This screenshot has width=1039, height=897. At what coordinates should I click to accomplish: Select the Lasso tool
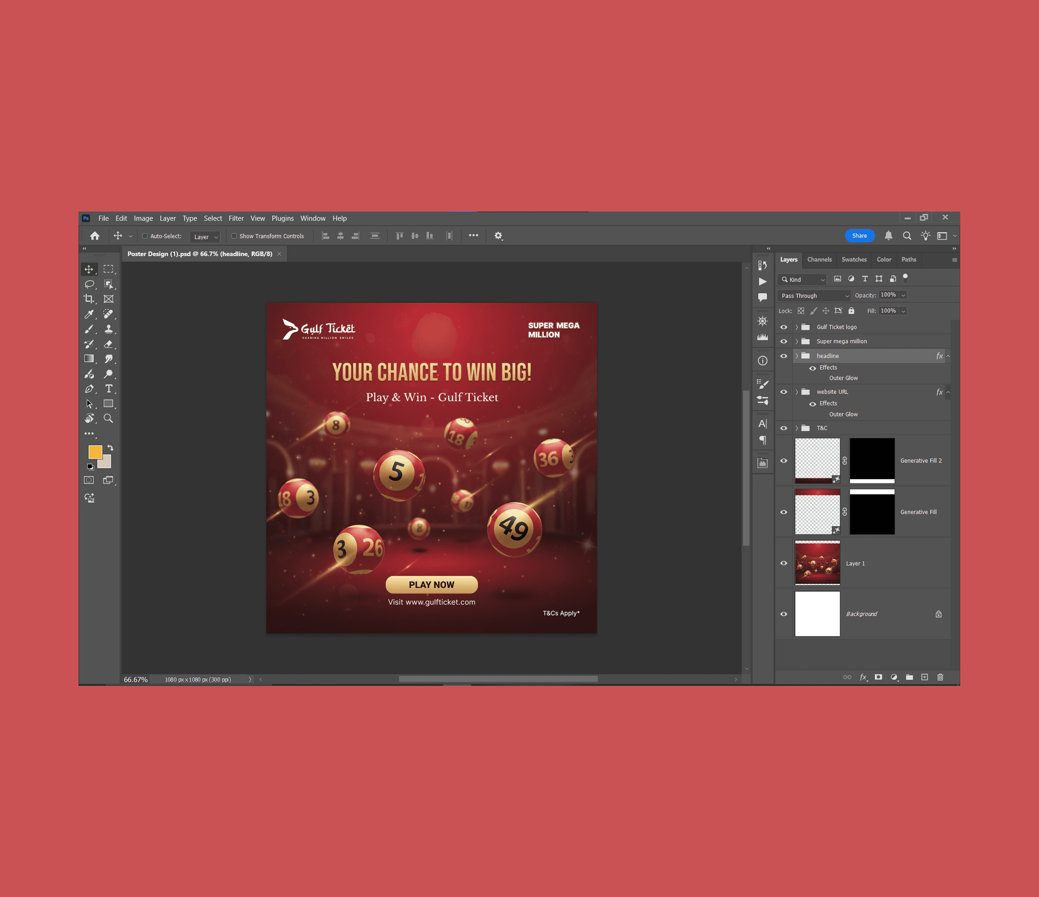pyautogui.click(x=89, y=284)
